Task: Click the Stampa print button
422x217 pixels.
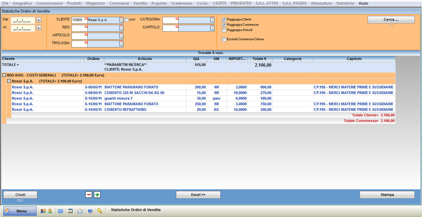Action: click(387, 195)
